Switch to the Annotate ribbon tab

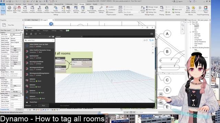(x=43, y=4)
